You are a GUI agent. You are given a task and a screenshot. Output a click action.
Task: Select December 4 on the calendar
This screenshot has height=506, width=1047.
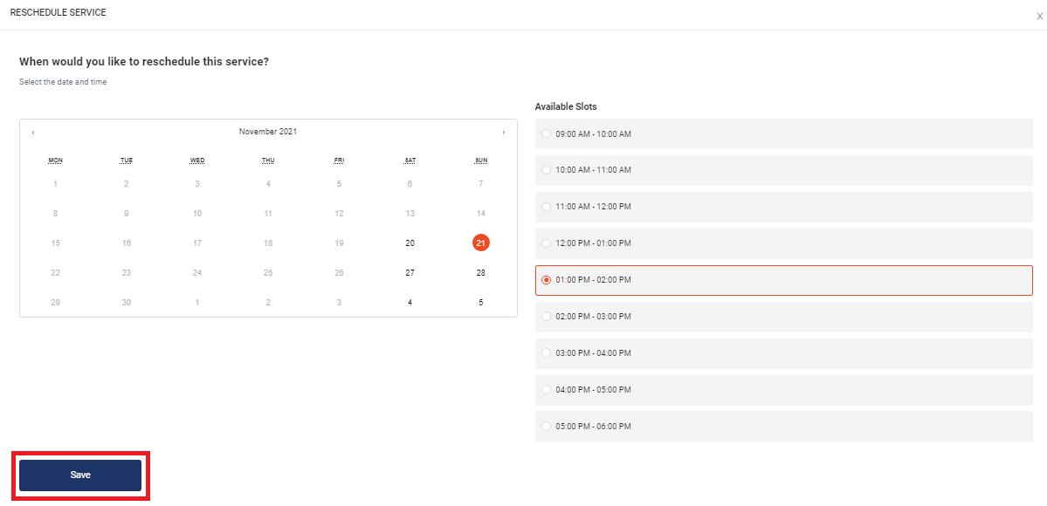[410, 302]
